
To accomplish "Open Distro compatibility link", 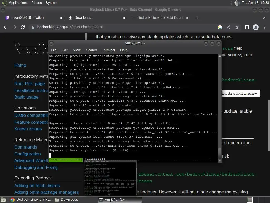I will click(x=31, y=115).
